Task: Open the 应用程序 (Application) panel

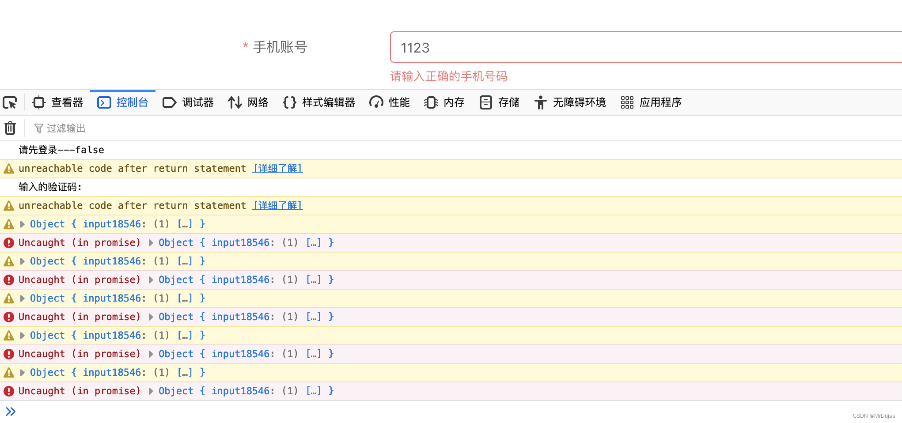Action: point(650,102)
